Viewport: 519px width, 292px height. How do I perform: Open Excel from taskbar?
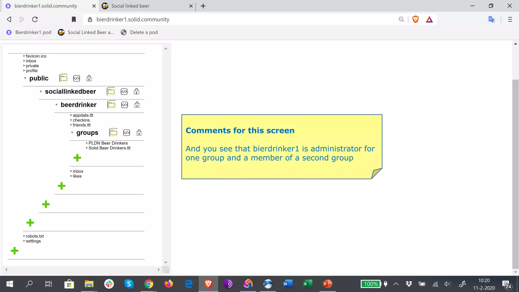coord(307,284)
